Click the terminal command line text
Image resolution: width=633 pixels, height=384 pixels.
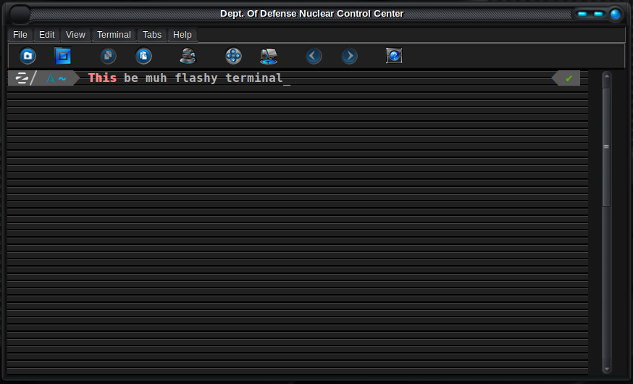pyautogui.click(x=185, y=78)
